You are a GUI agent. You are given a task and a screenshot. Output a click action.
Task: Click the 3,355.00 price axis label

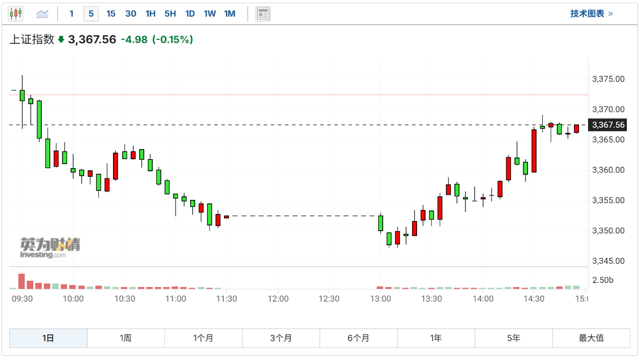[x=608, y=200]
